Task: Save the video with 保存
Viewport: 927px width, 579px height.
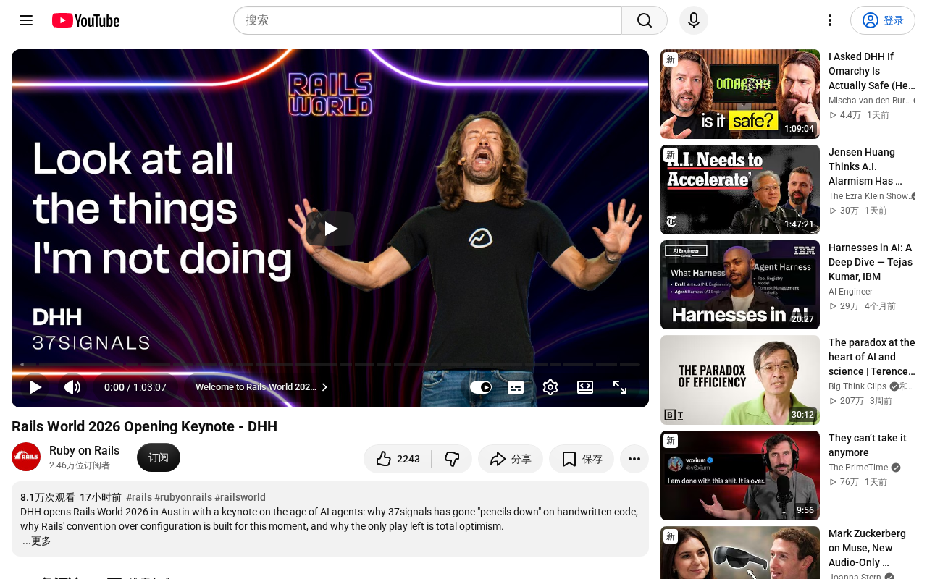Action: pos(582,459)
